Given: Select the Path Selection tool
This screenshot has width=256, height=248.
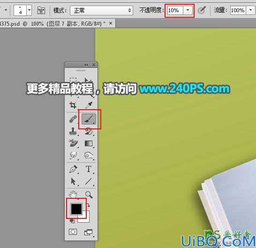Looking at the screenshot, I should tap(73, 181).
